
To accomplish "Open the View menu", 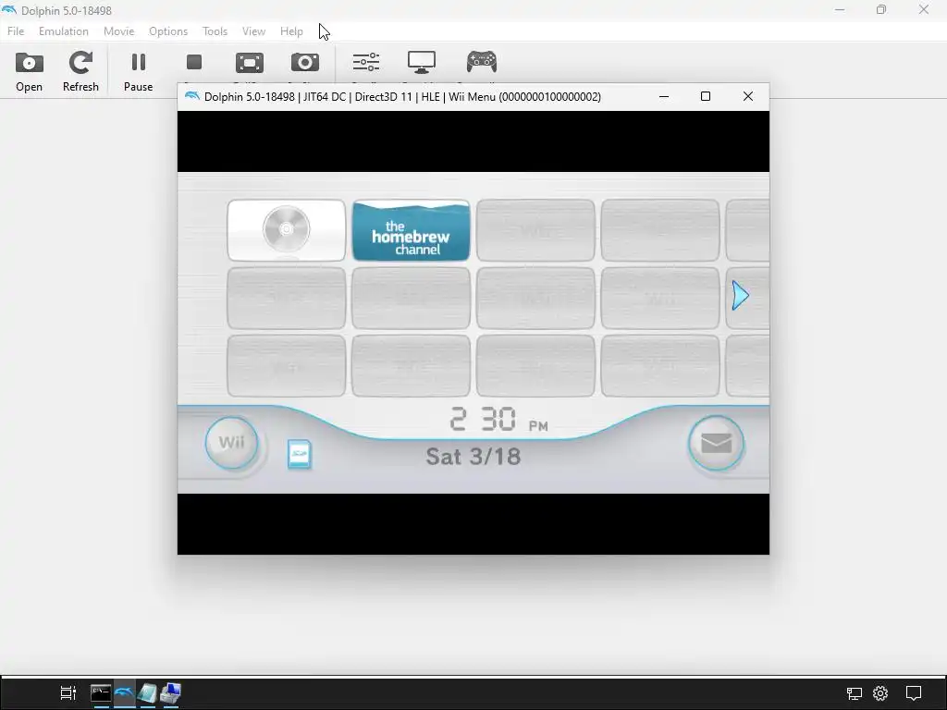I will click(253, 31).
